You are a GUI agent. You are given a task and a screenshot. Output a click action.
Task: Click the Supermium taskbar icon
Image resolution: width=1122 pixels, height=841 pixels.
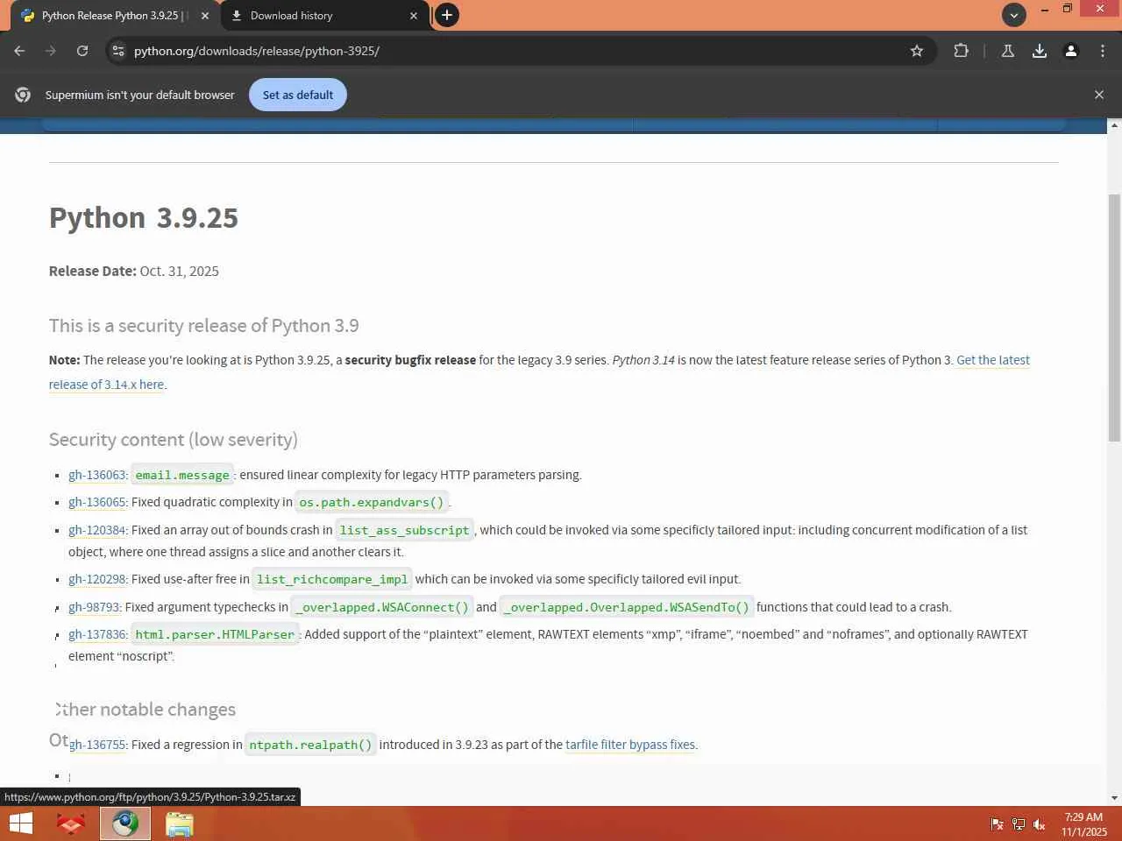pyautogui.click(x=125, y=823)
